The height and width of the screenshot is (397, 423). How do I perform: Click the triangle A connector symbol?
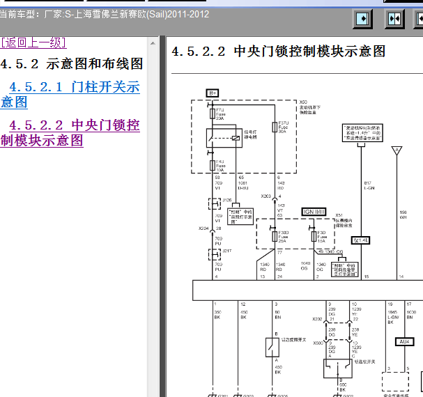tap(397, 150)
